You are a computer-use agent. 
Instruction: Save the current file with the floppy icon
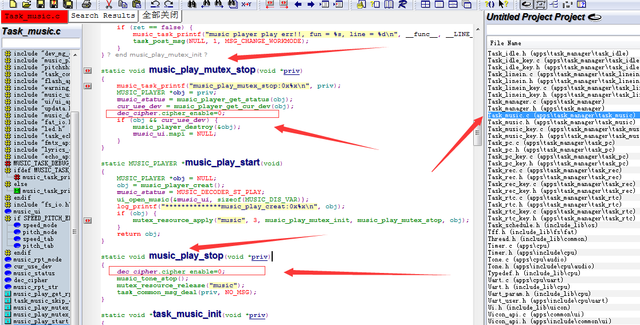41,5
